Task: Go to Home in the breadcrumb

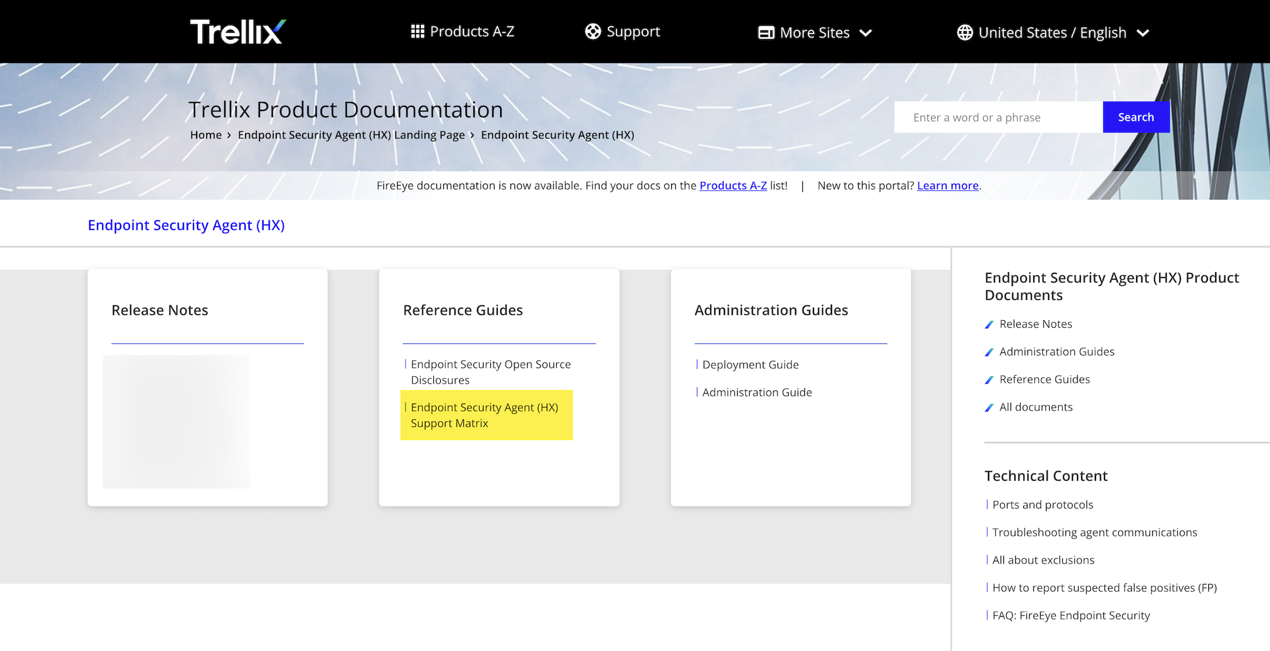Action: [x=206, y=135]
